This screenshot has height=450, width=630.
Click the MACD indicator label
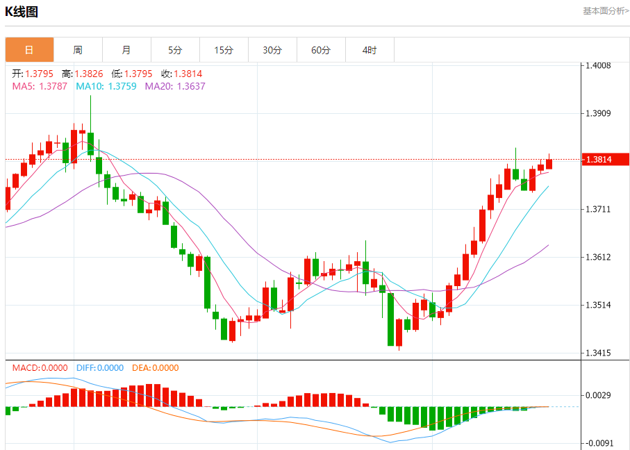tap(37, 368)
